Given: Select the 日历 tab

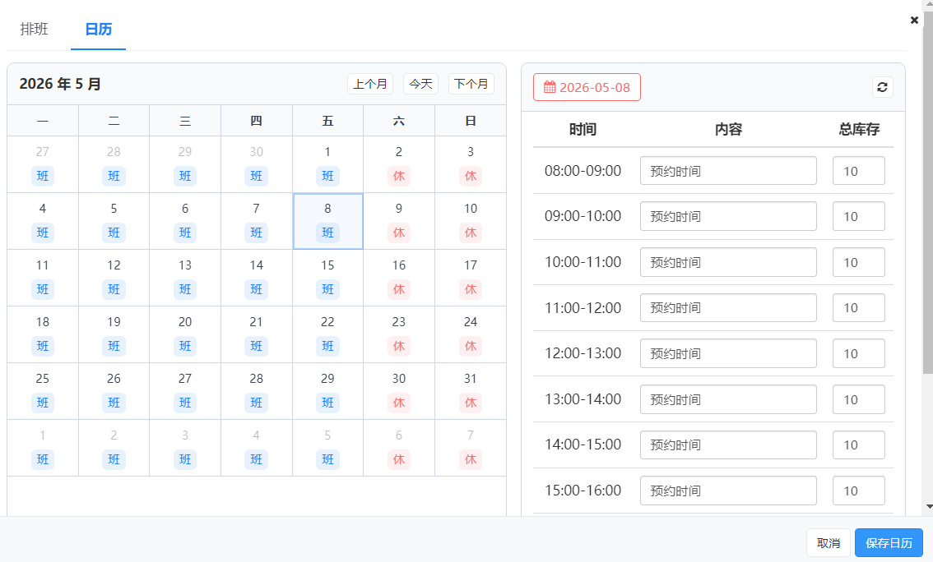Looking at the screenshot, I should tap(98, 29).
